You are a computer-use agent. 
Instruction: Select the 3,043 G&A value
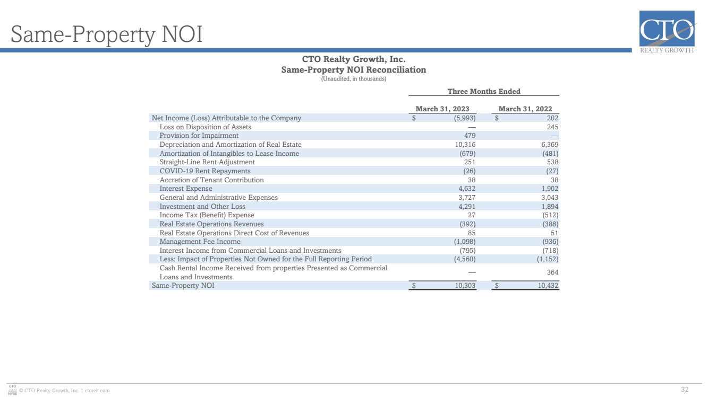[550, 198]
